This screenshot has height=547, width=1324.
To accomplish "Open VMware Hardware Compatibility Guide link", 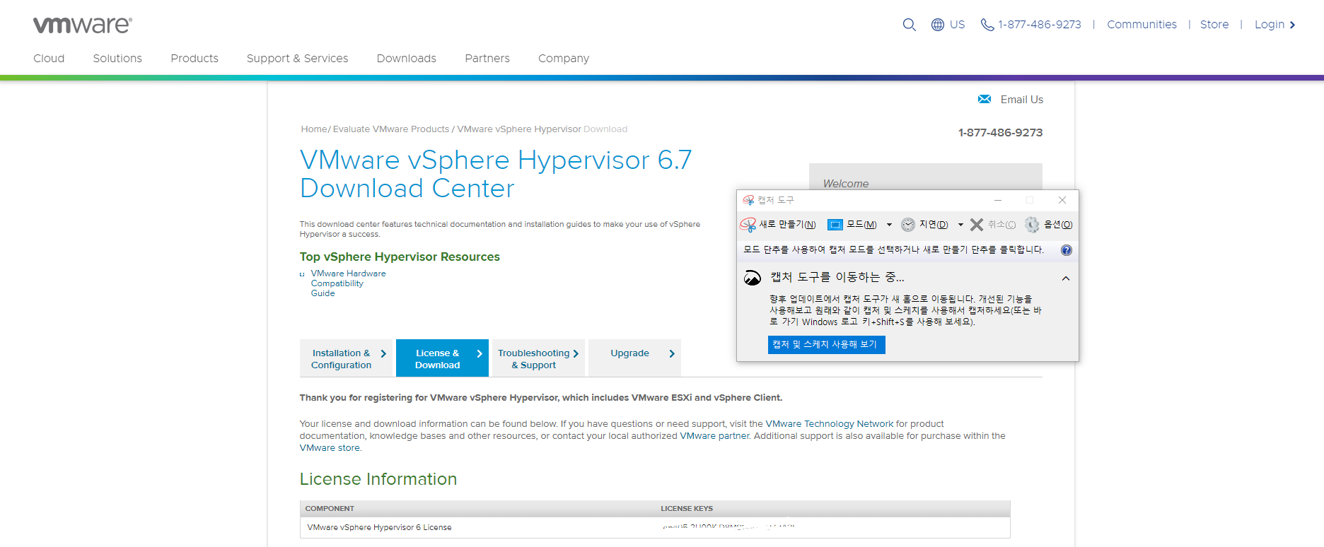I will click(348, 283).
